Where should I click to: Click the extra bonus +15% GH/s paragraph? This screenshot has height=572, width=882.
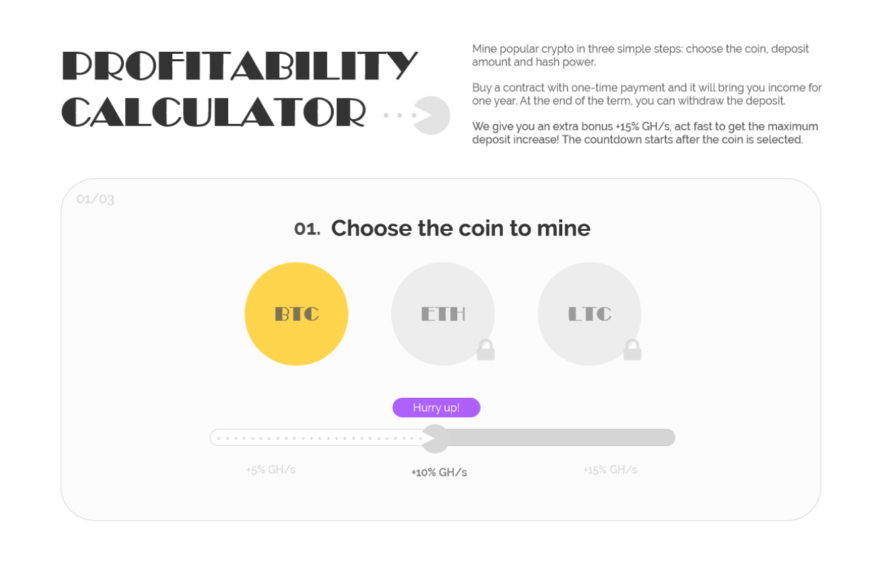point(645,133)
